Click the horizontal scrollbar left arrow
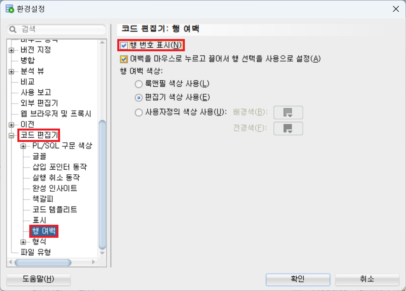This screenshot has width=406, height=291. (x=10, y=262)
